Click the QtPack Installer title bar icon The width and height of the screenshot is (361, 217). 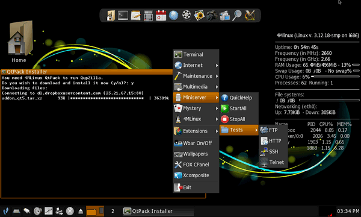click(4, 72)
